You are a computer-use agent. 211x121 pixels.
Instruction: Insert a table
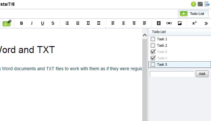click(x=159, y=23)
